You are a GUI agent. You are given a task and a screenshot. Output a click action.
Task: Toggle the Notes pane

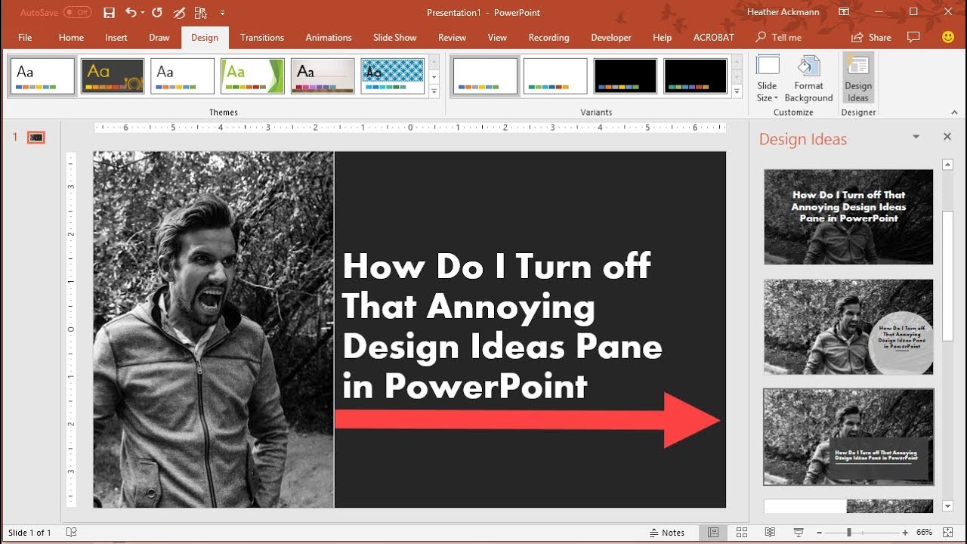[x=667, y=533]
